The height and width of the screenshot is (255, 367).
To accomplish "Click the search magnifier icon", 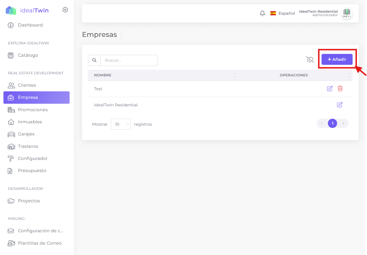I will 94,60.
